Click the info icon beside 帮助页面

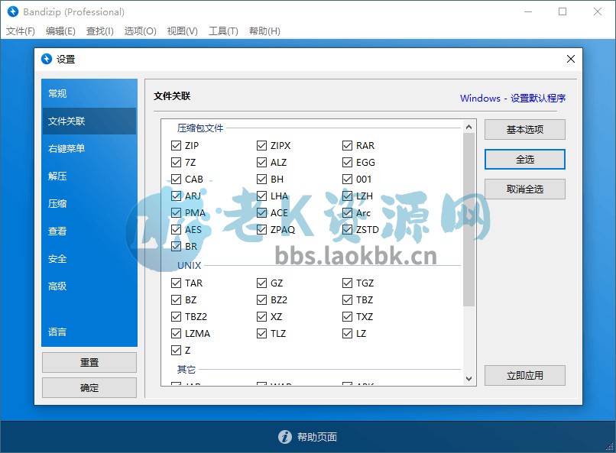click(x=284, y=437)
